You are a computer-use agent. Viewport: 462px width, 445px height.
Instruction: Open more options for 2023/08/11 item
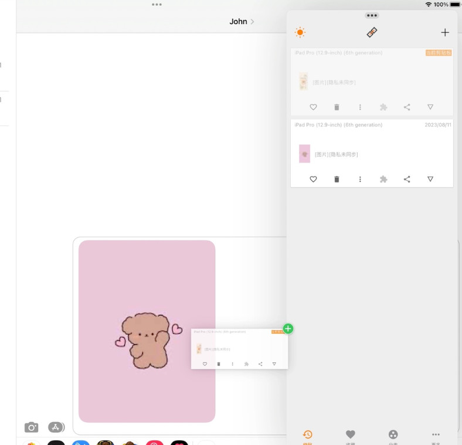360,179
